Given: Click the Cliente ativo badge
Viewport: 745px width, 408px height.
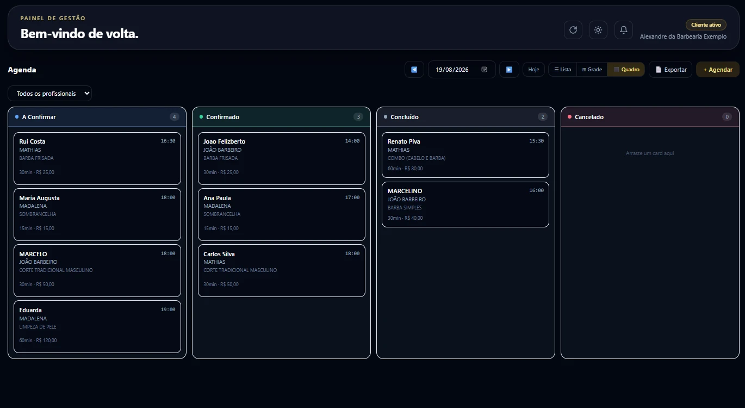Looking at the screenshot, I should [x=706, y=25].
